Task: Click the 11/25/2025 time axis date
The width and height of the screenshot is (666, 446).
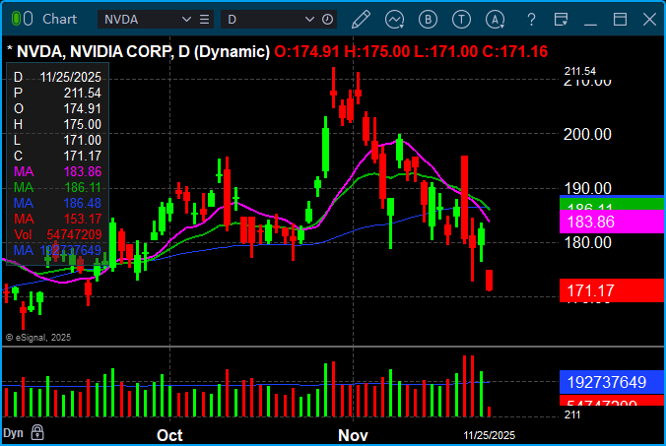Action: coord(489,435)
